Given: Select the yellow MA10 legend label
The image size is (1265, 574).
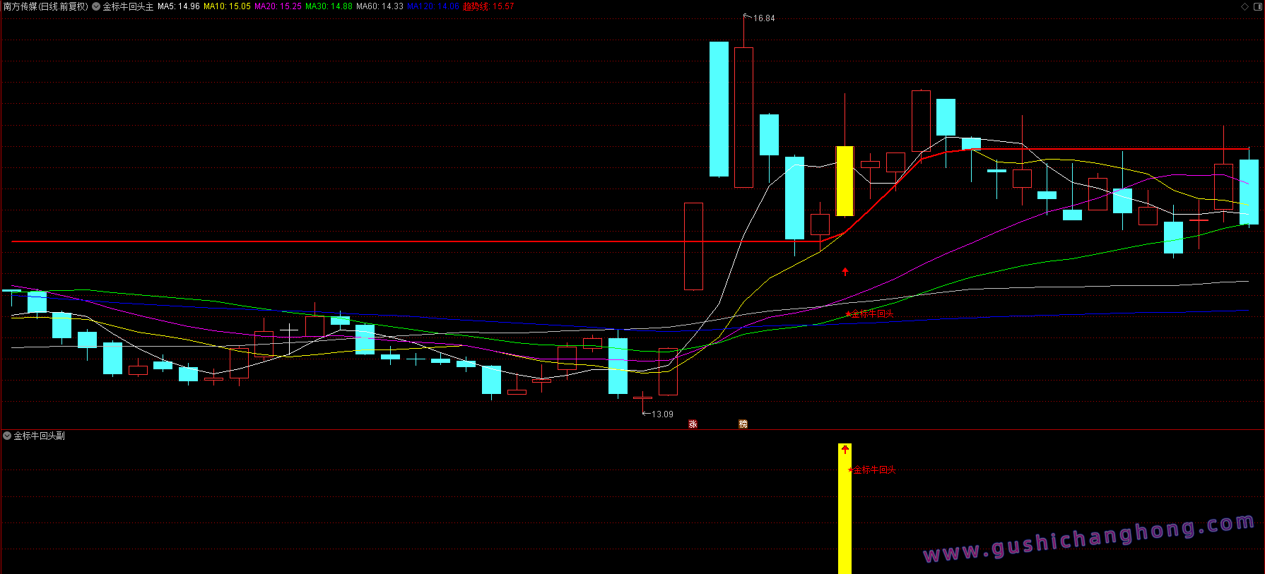Looking at the screenshot, I should click(x=227, y=6).
